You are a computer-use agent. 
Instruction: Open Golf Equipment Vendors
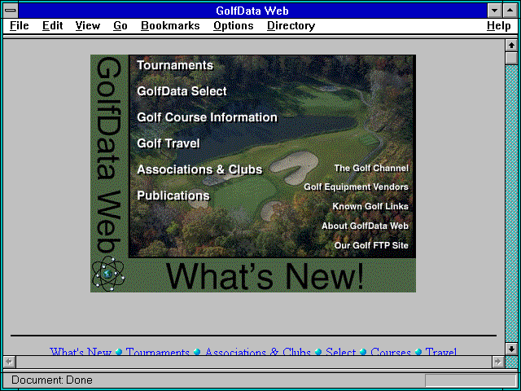pyautogui.click(x=356, y=187)
